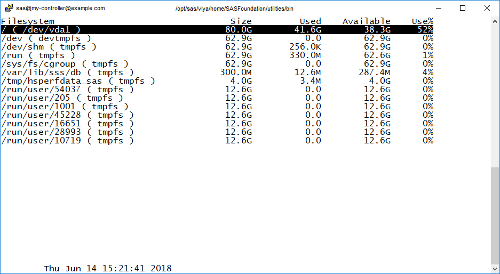Viewport: 500px width, 274px height.
Task: Click the scrollbar up arrow
Action: pos(495,21)
